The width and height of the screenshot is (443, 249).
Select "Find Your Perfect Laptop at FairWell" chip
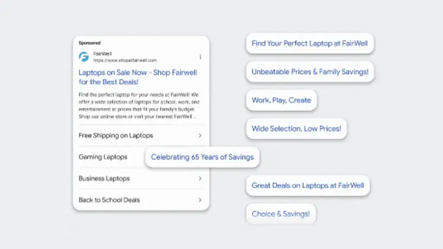click(309, 43)
